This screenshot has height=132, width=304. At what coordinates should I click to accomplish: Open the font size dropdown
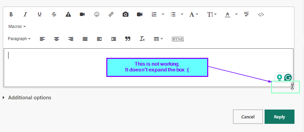pyautogui.click(x=212, y=14)
